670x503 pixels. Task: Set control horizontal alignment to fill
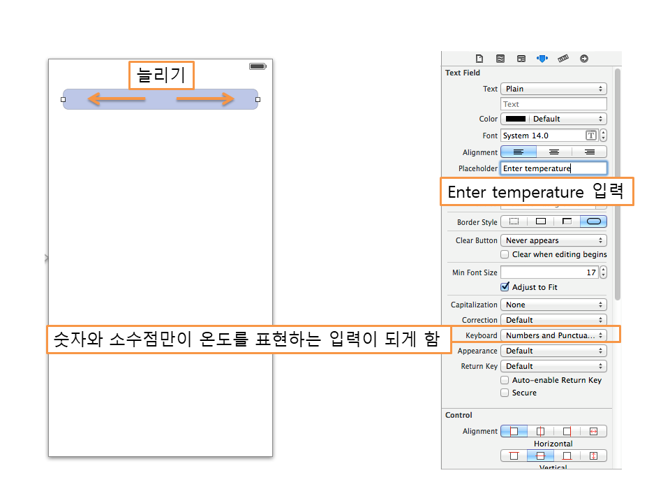(593, 432)
